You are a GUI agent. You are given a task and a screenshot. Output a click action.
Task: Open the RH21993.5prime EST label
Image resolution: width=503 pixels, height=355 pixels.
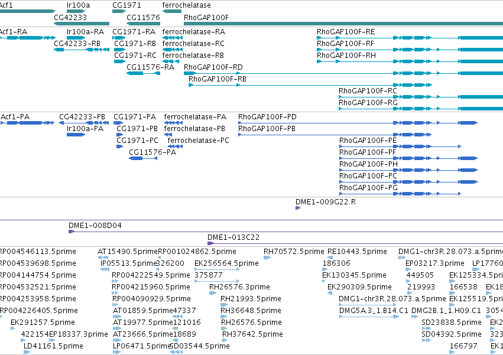251,299
